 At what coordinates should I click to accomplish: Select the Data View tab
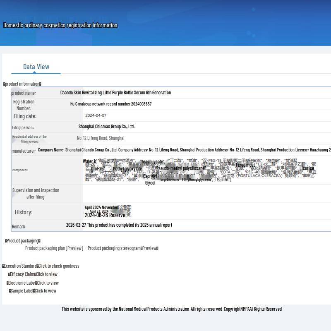point(36,67)
